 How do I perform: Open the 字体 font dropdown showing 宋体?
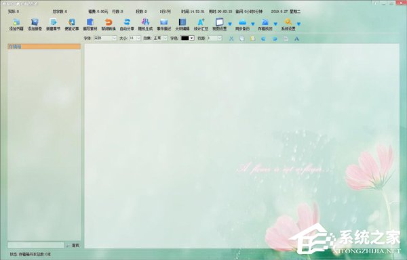pos(105,39)
